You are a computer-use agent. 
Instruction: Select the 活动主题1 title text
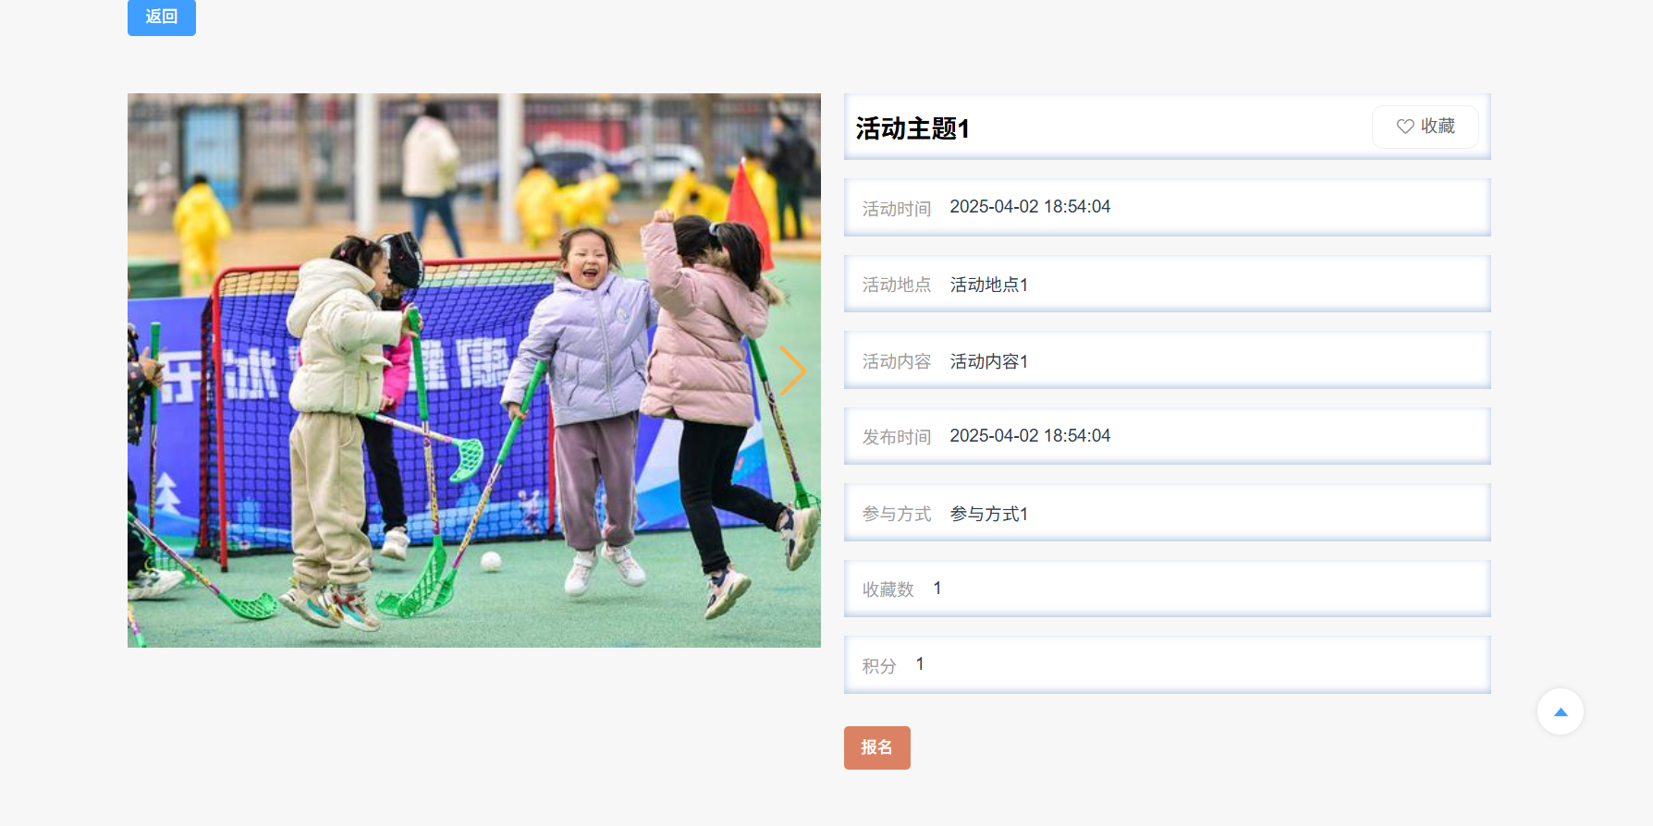tap(912, 128)
